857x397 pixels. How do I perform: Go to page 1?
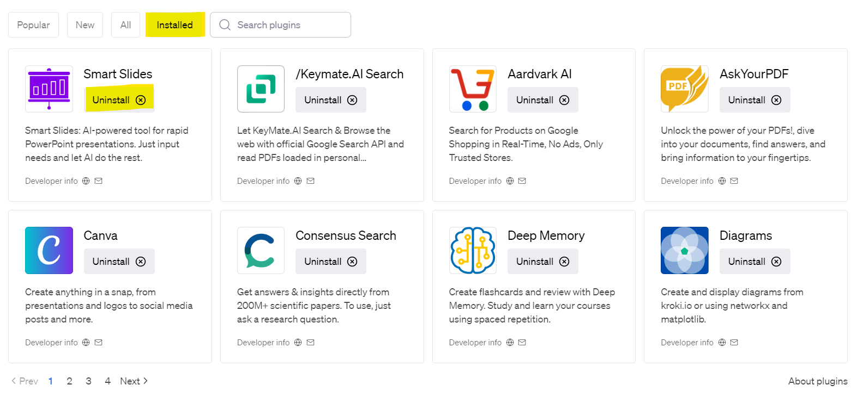click(x=51, y=381)
